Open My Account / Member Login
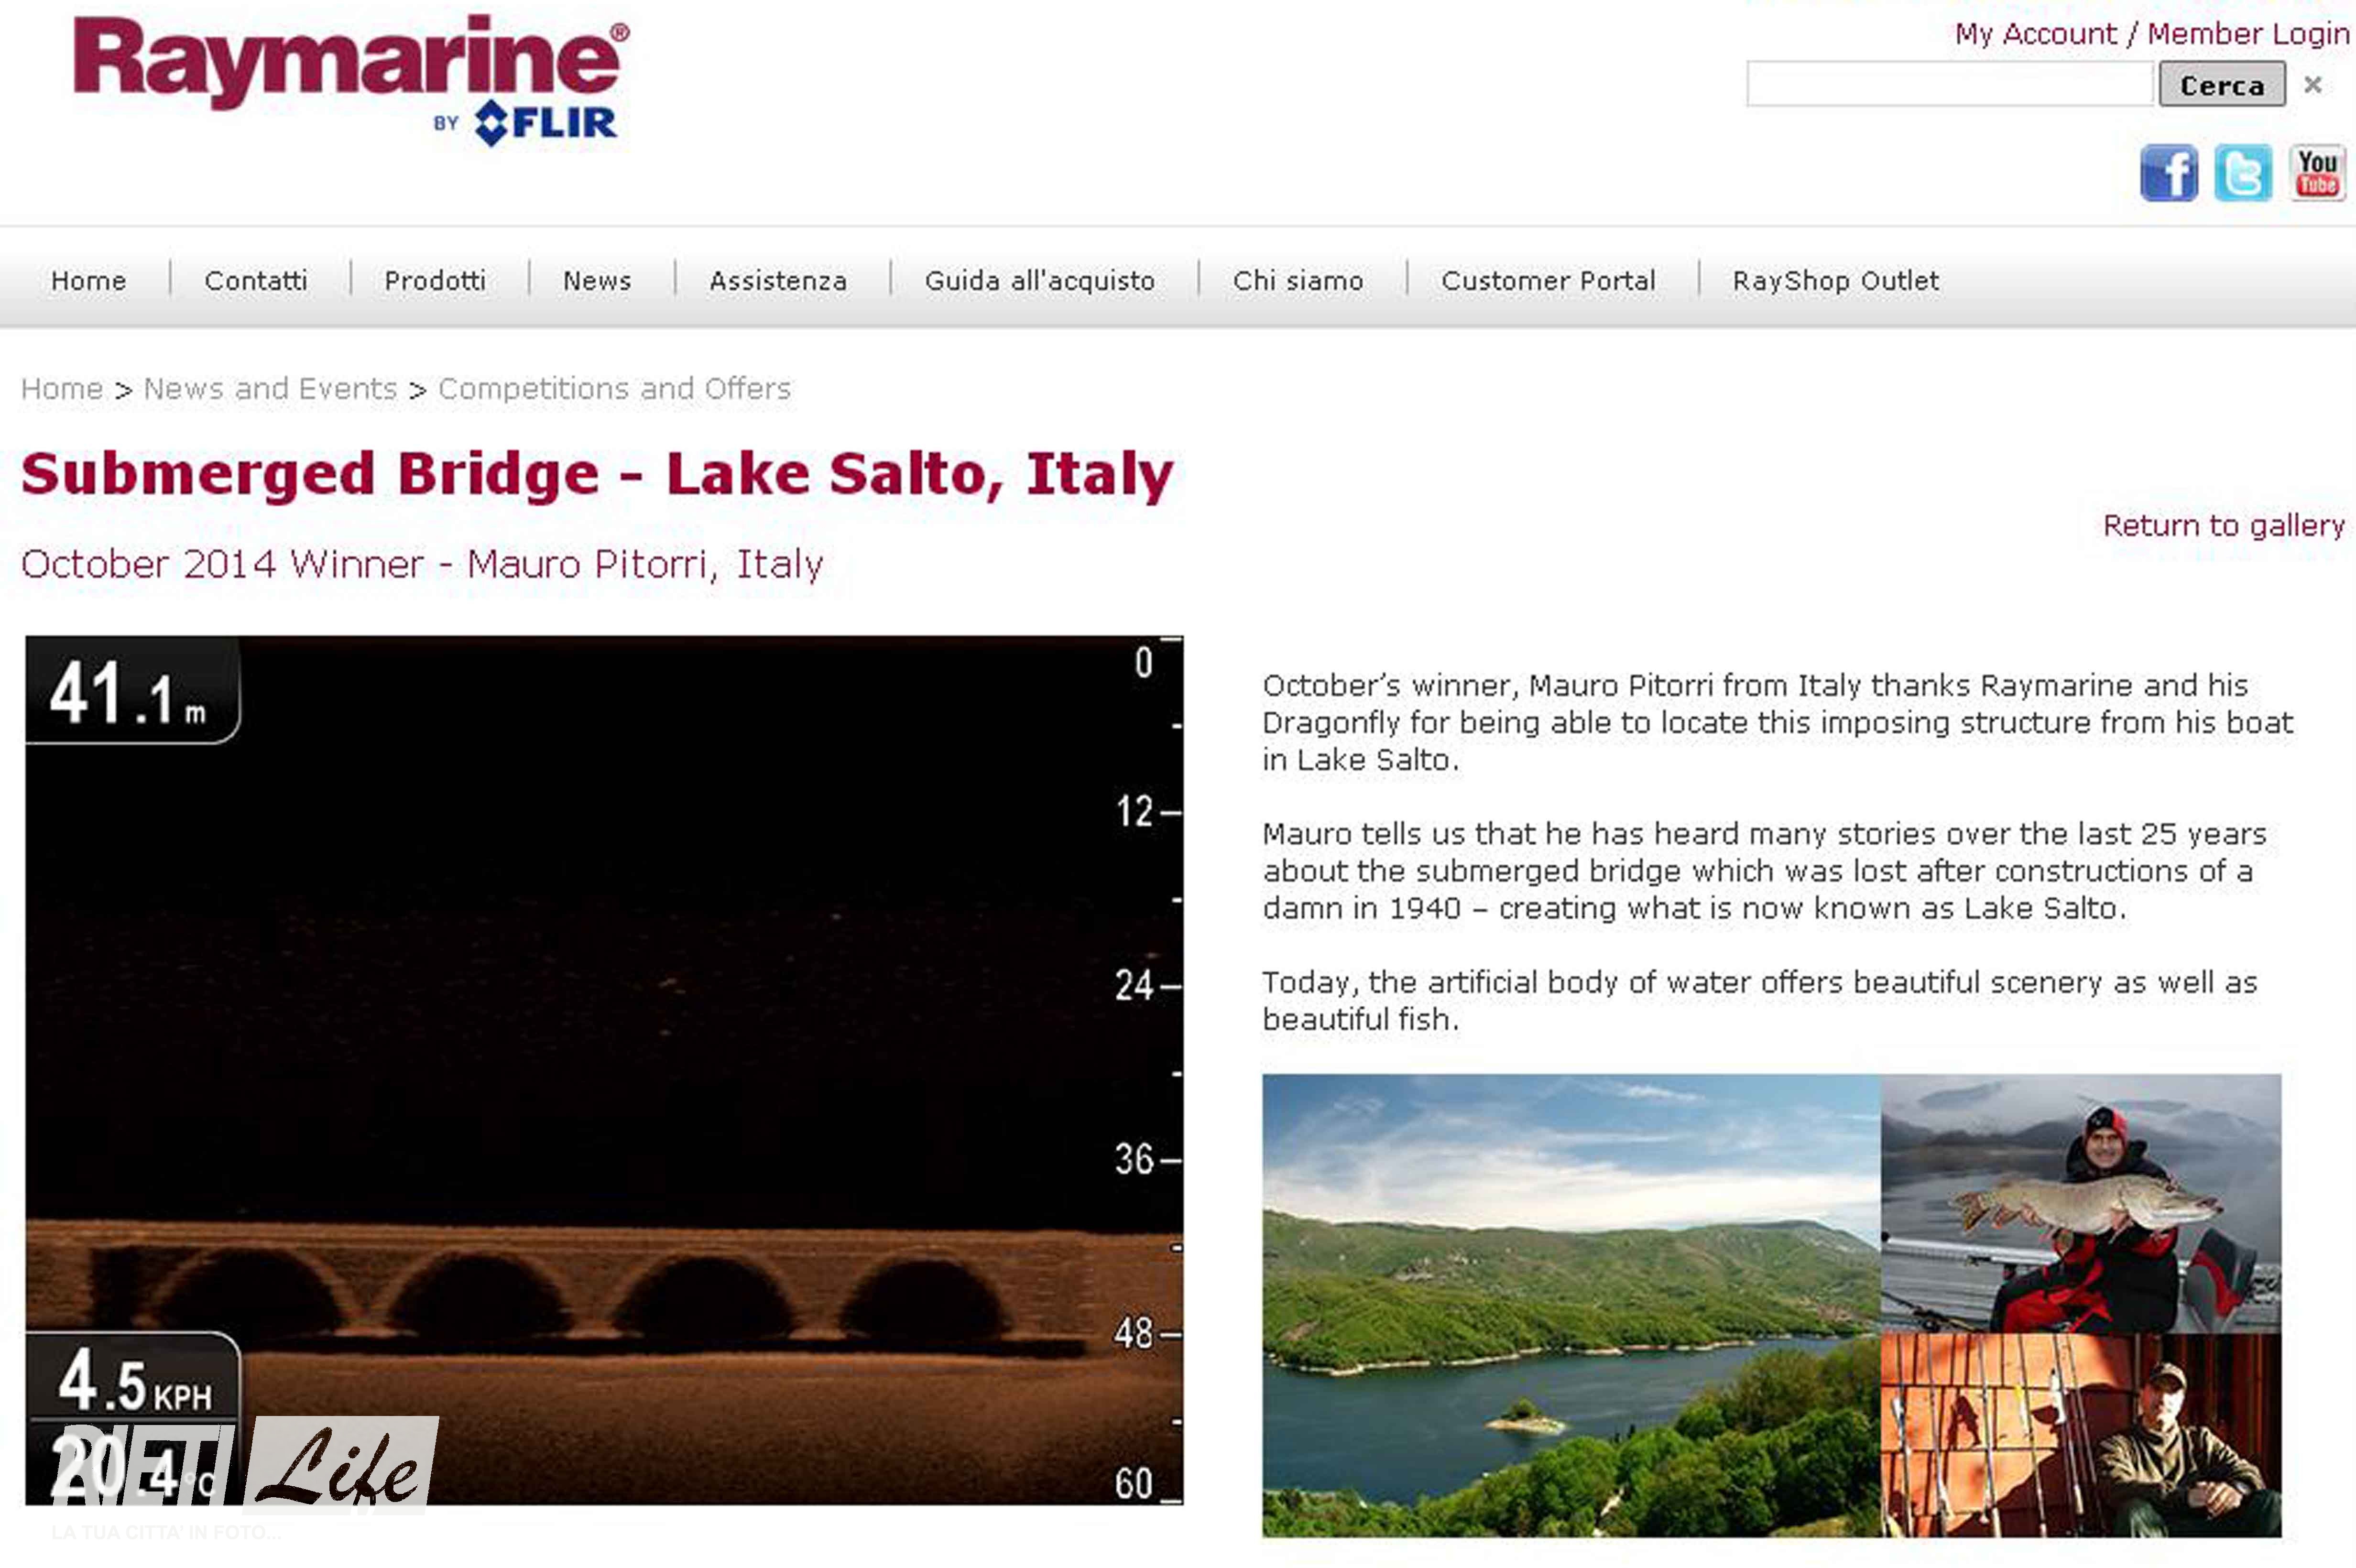The height and width of the screenshot is (1568, 2356). coord(2152,34)
